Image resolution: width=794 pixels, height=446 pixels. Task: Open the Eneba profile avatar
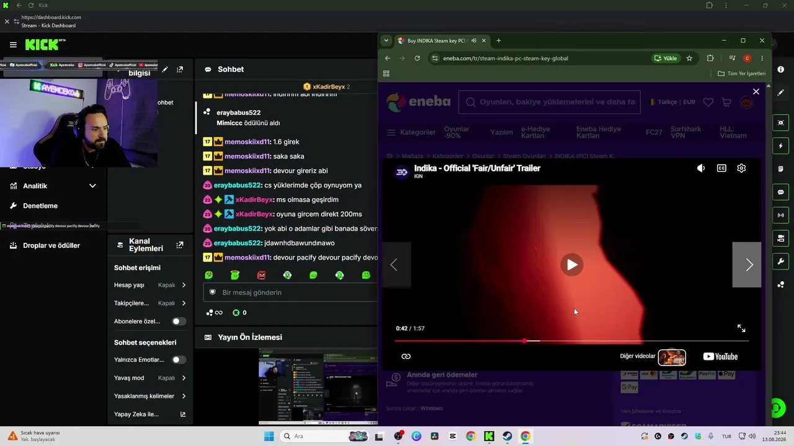click(746, 102)
